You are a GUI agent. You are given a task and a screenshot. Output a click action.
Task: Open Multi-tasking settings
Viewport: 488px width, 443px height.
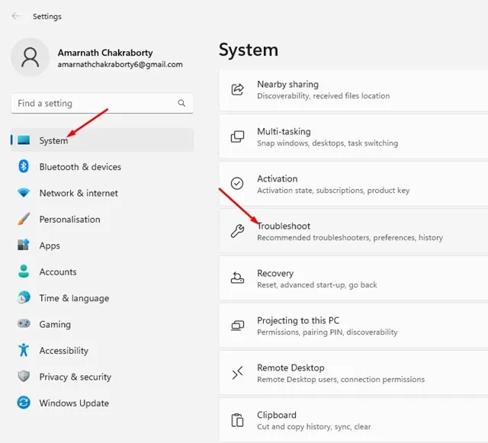[x=354, y=137]
